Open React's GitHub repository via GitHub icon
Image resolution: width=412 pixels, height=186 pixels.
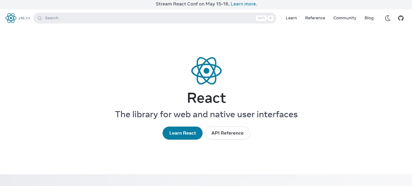[x=400, y=18]
